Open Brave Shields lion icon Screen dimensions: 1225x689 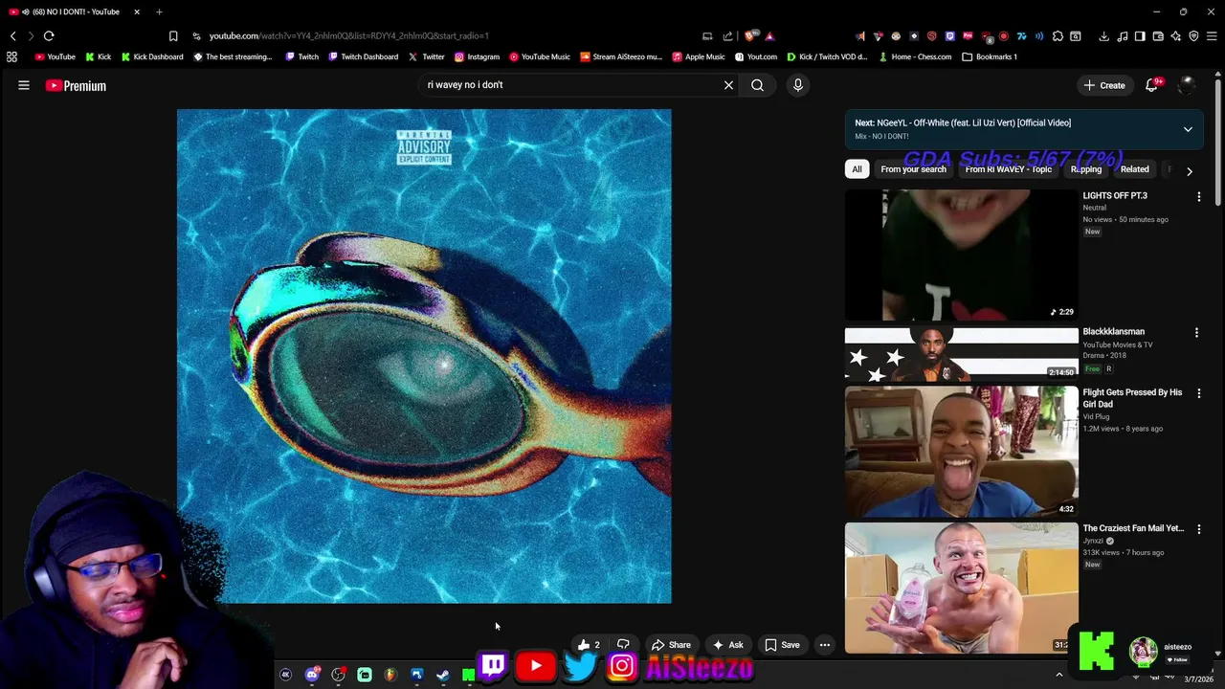click(x=750, y=36)
